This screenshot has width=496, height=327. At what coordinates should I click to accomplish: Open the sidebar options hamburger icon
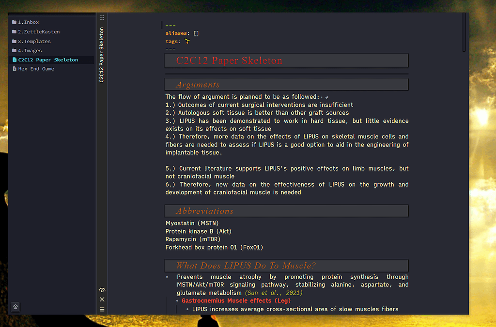pyautogui.click(x=102, y=309)
